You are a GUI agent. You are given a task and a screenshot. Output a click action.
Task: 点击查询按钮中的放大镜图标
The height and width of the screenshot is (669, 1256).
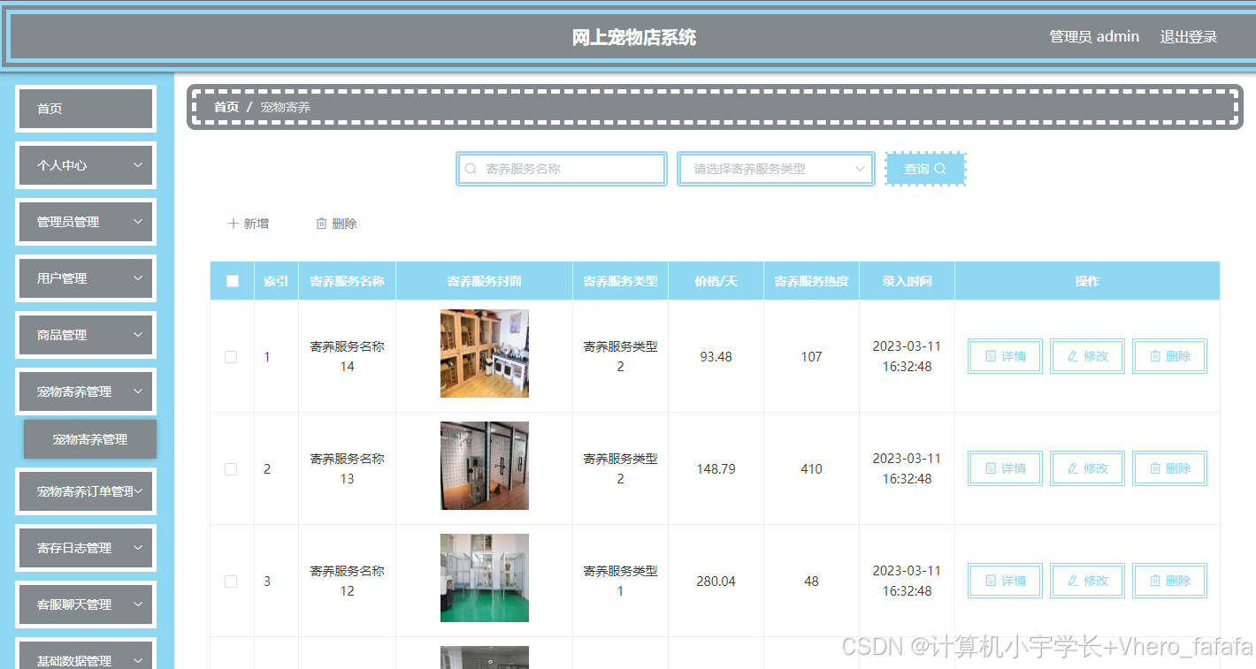coord(938,167)
